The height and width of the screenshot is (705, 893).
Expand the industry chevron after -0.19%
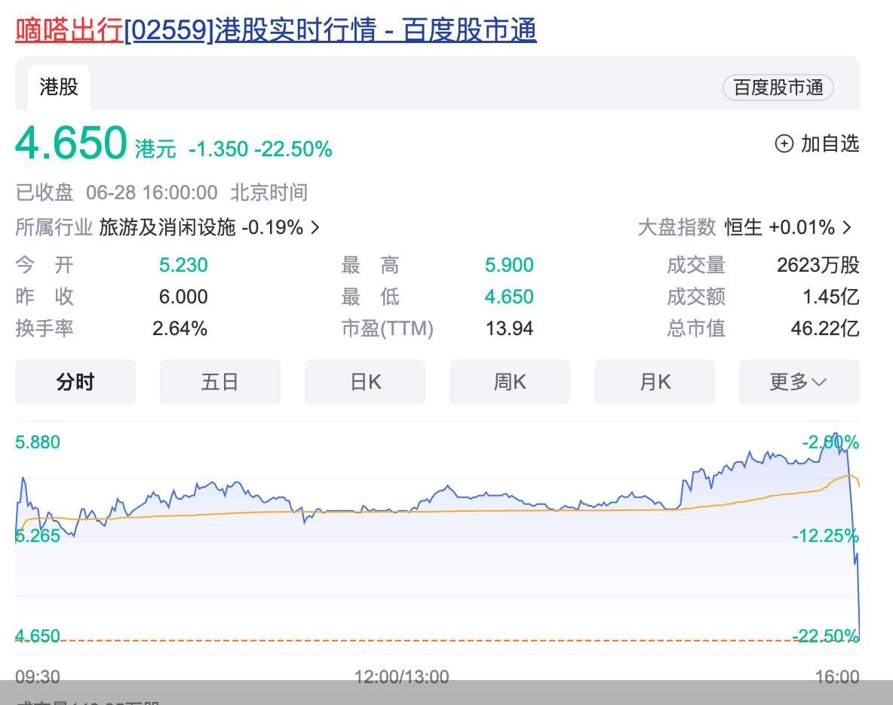[x=315, y=228]
